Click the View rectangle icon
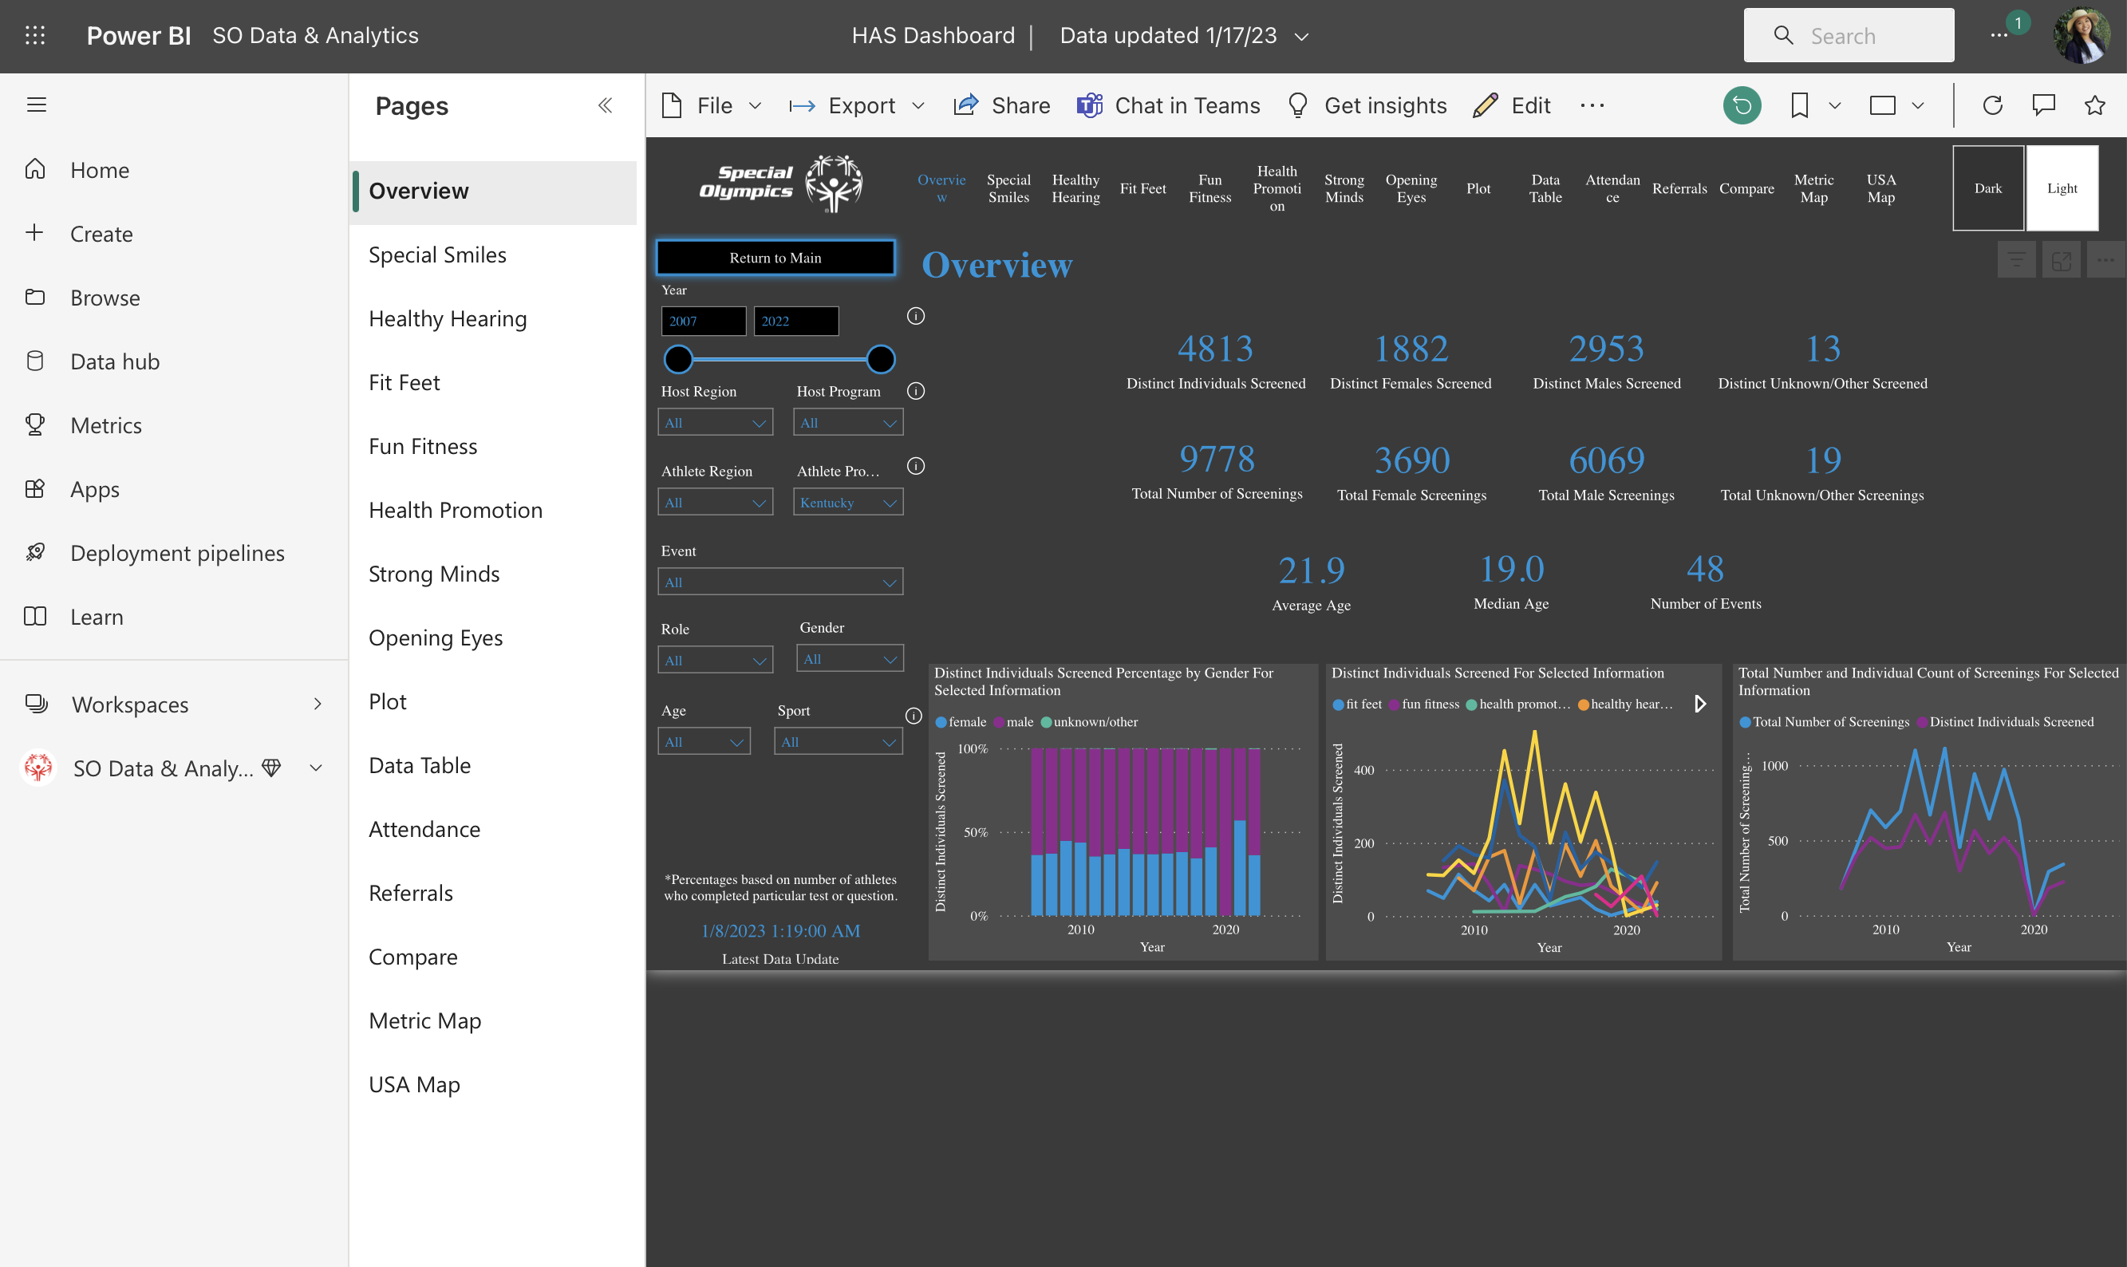Screen dimensions: 2127x1267 point(1882,105)
